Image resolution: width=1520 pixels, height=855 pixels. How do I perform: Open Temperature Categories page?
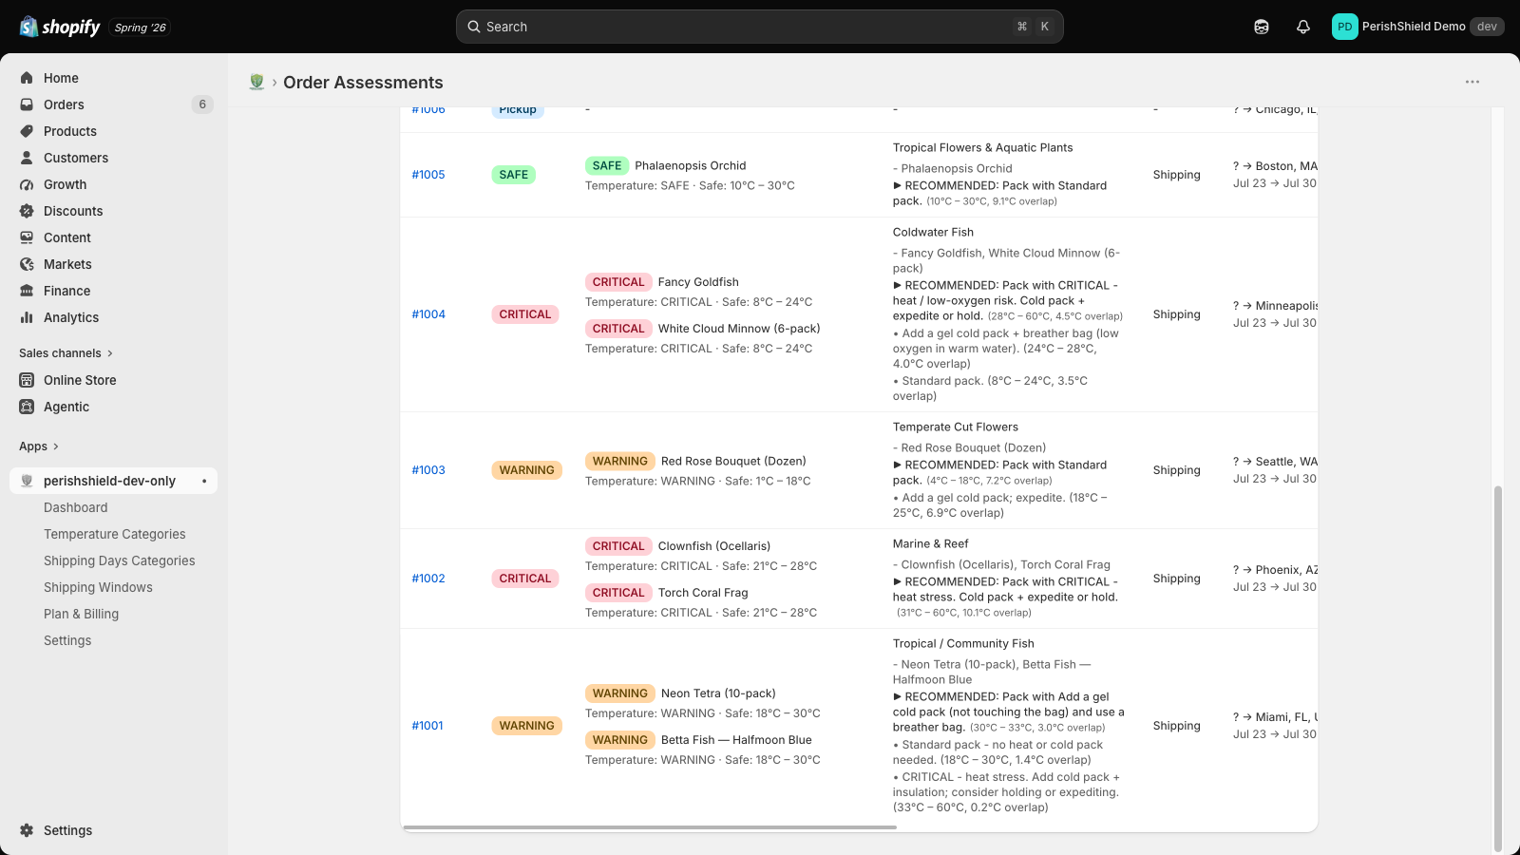(x=115, y=534)
